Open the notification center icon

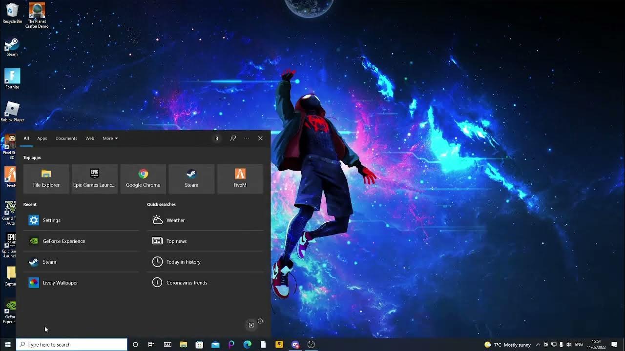tap(614, 345)
